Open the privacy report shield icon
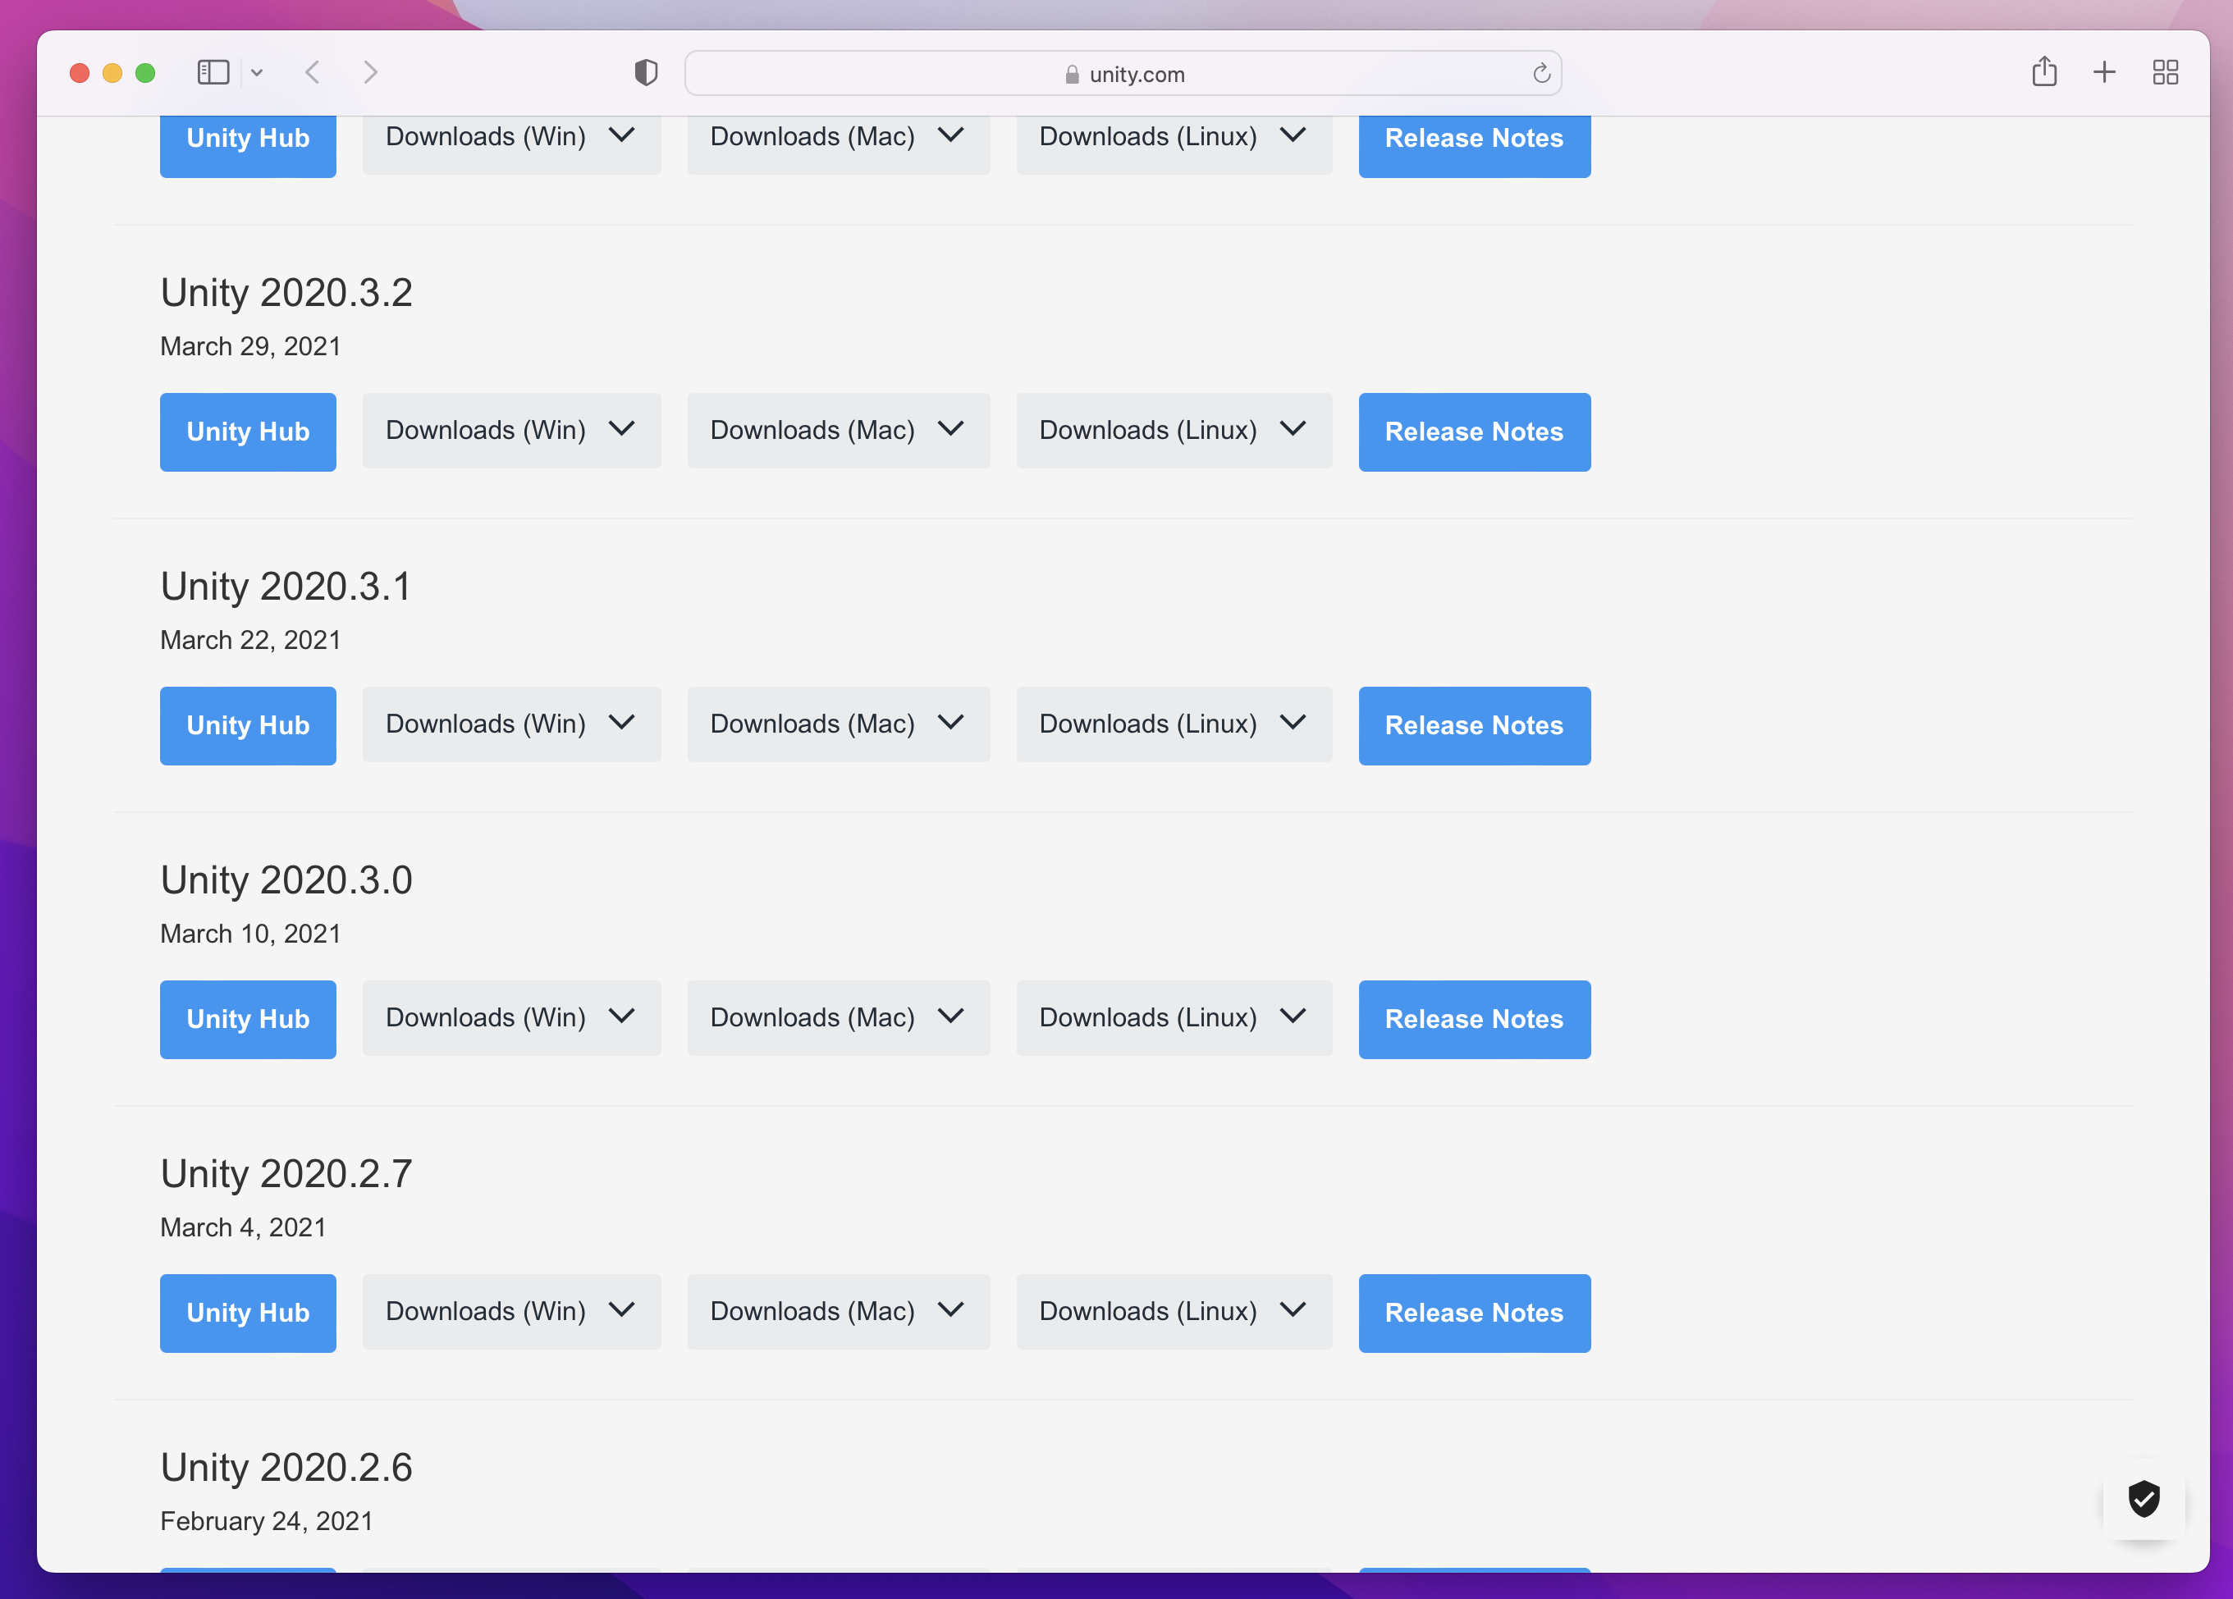The width and height of the screenshot is (2233, 1599). pyautogui.click(x=646, y=73)
